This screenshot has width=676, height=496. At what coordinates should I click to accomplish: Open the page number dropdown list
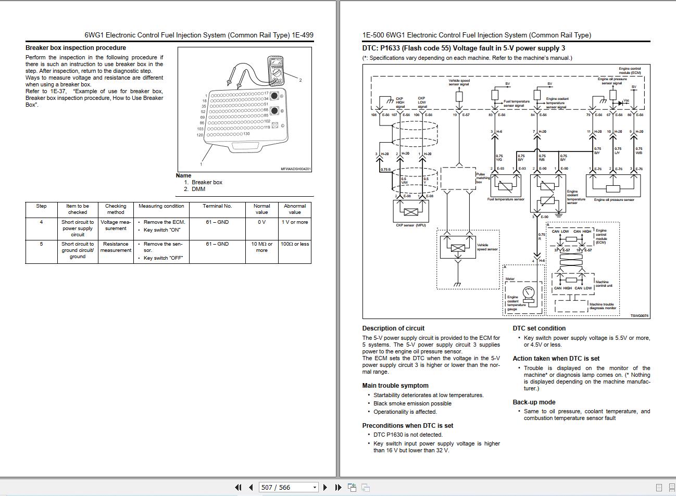pos(316,487)
